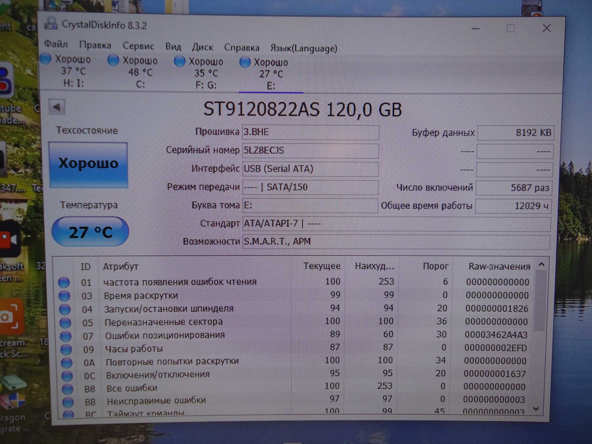Select the Все ошибки row

[295, 387]
